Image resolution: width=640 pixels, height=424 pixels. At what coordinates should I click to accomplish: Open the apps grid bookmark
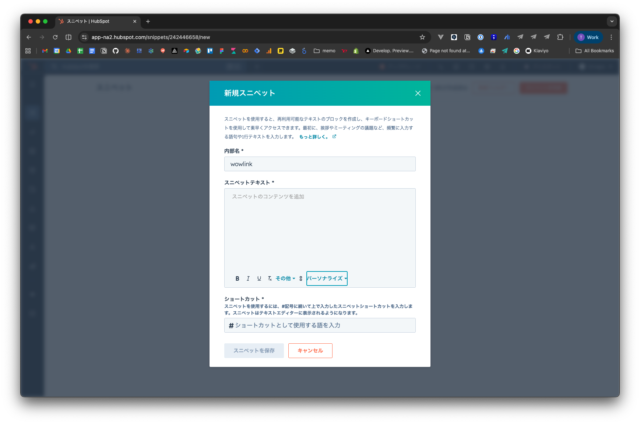tap(28, 51)
